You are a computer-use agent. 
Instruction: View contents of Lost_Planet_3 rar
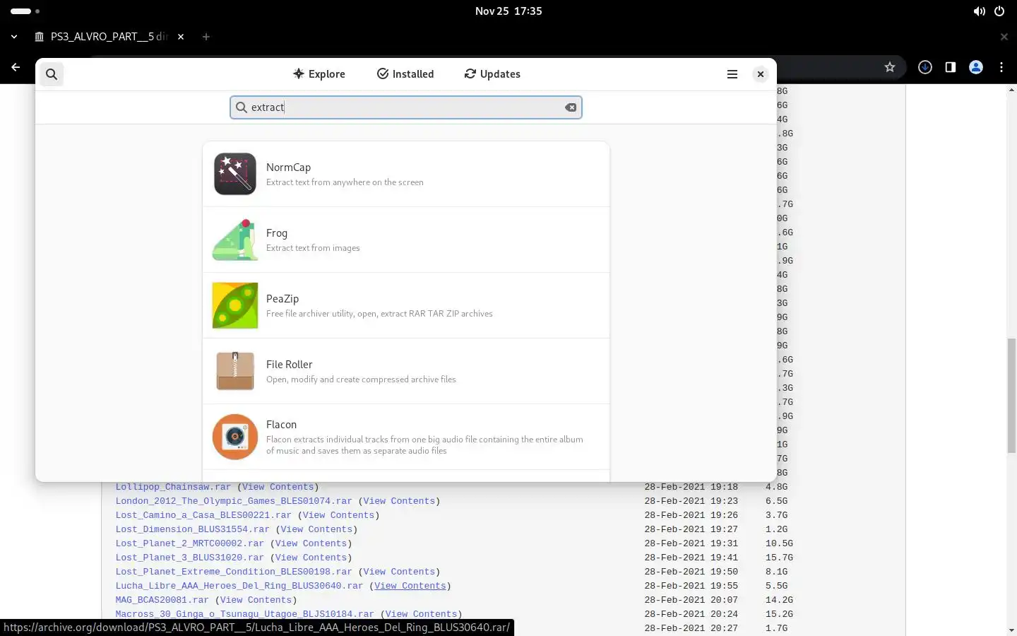point(311,558)
